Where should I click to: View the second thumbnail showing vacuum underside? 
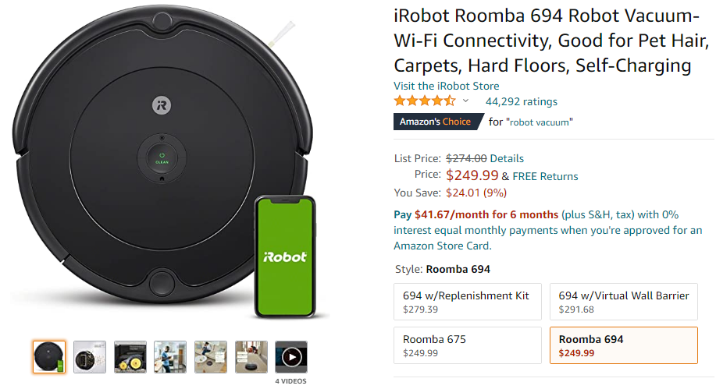click(90, 357)
